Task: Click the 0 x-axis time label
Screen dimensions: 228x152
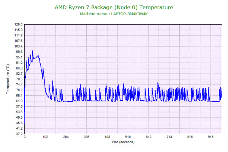Action: [x=25, y=137]
